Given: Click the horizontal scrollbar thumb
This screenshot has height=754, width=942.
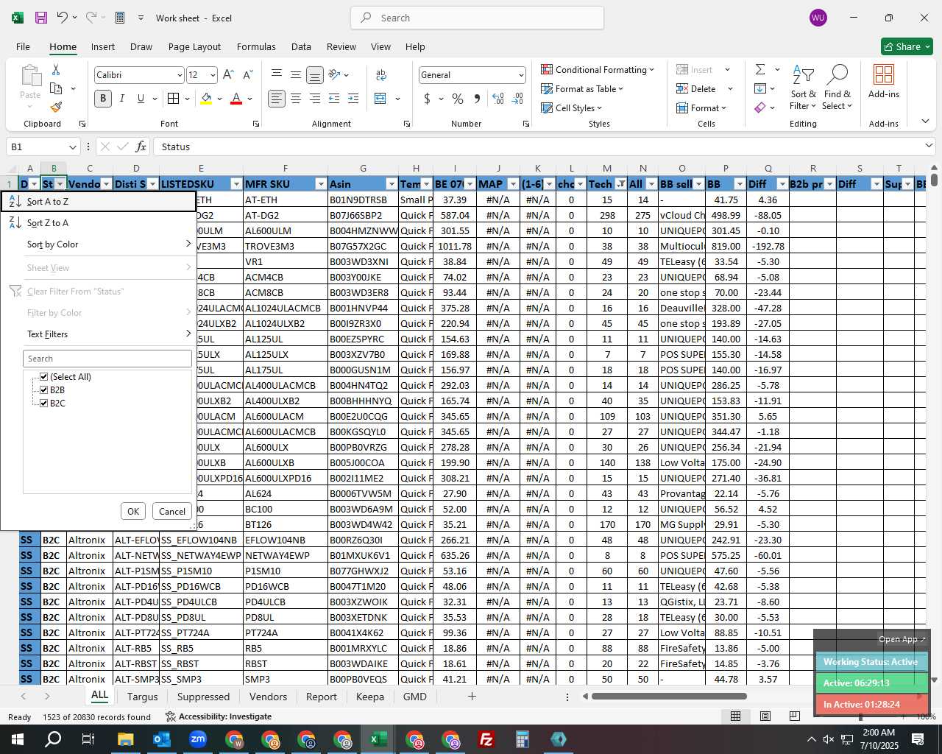Looking at the screenshot, I should [669, 696].
